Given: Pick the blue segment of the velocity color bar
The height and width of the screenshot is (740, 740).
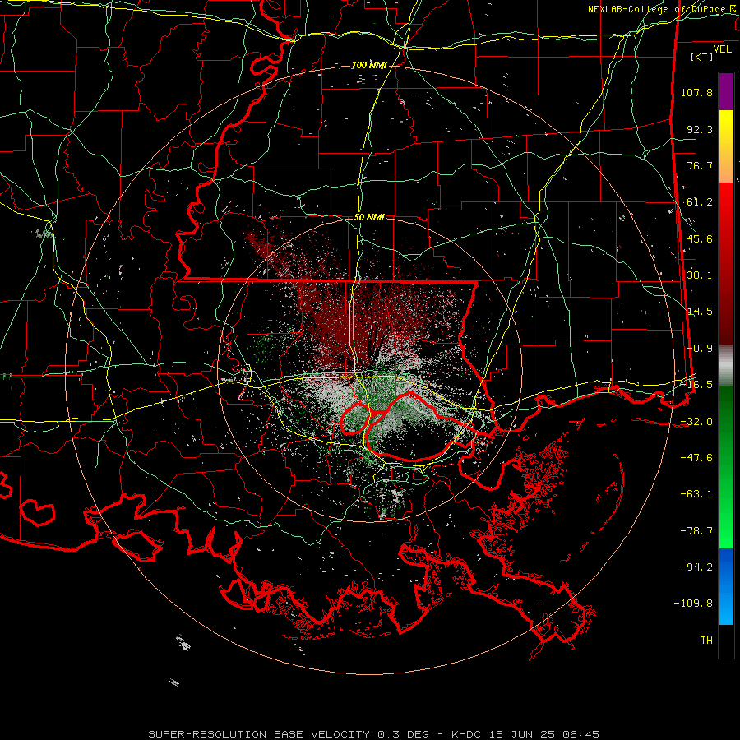Looking at the screenshot, I should point(726,586).
